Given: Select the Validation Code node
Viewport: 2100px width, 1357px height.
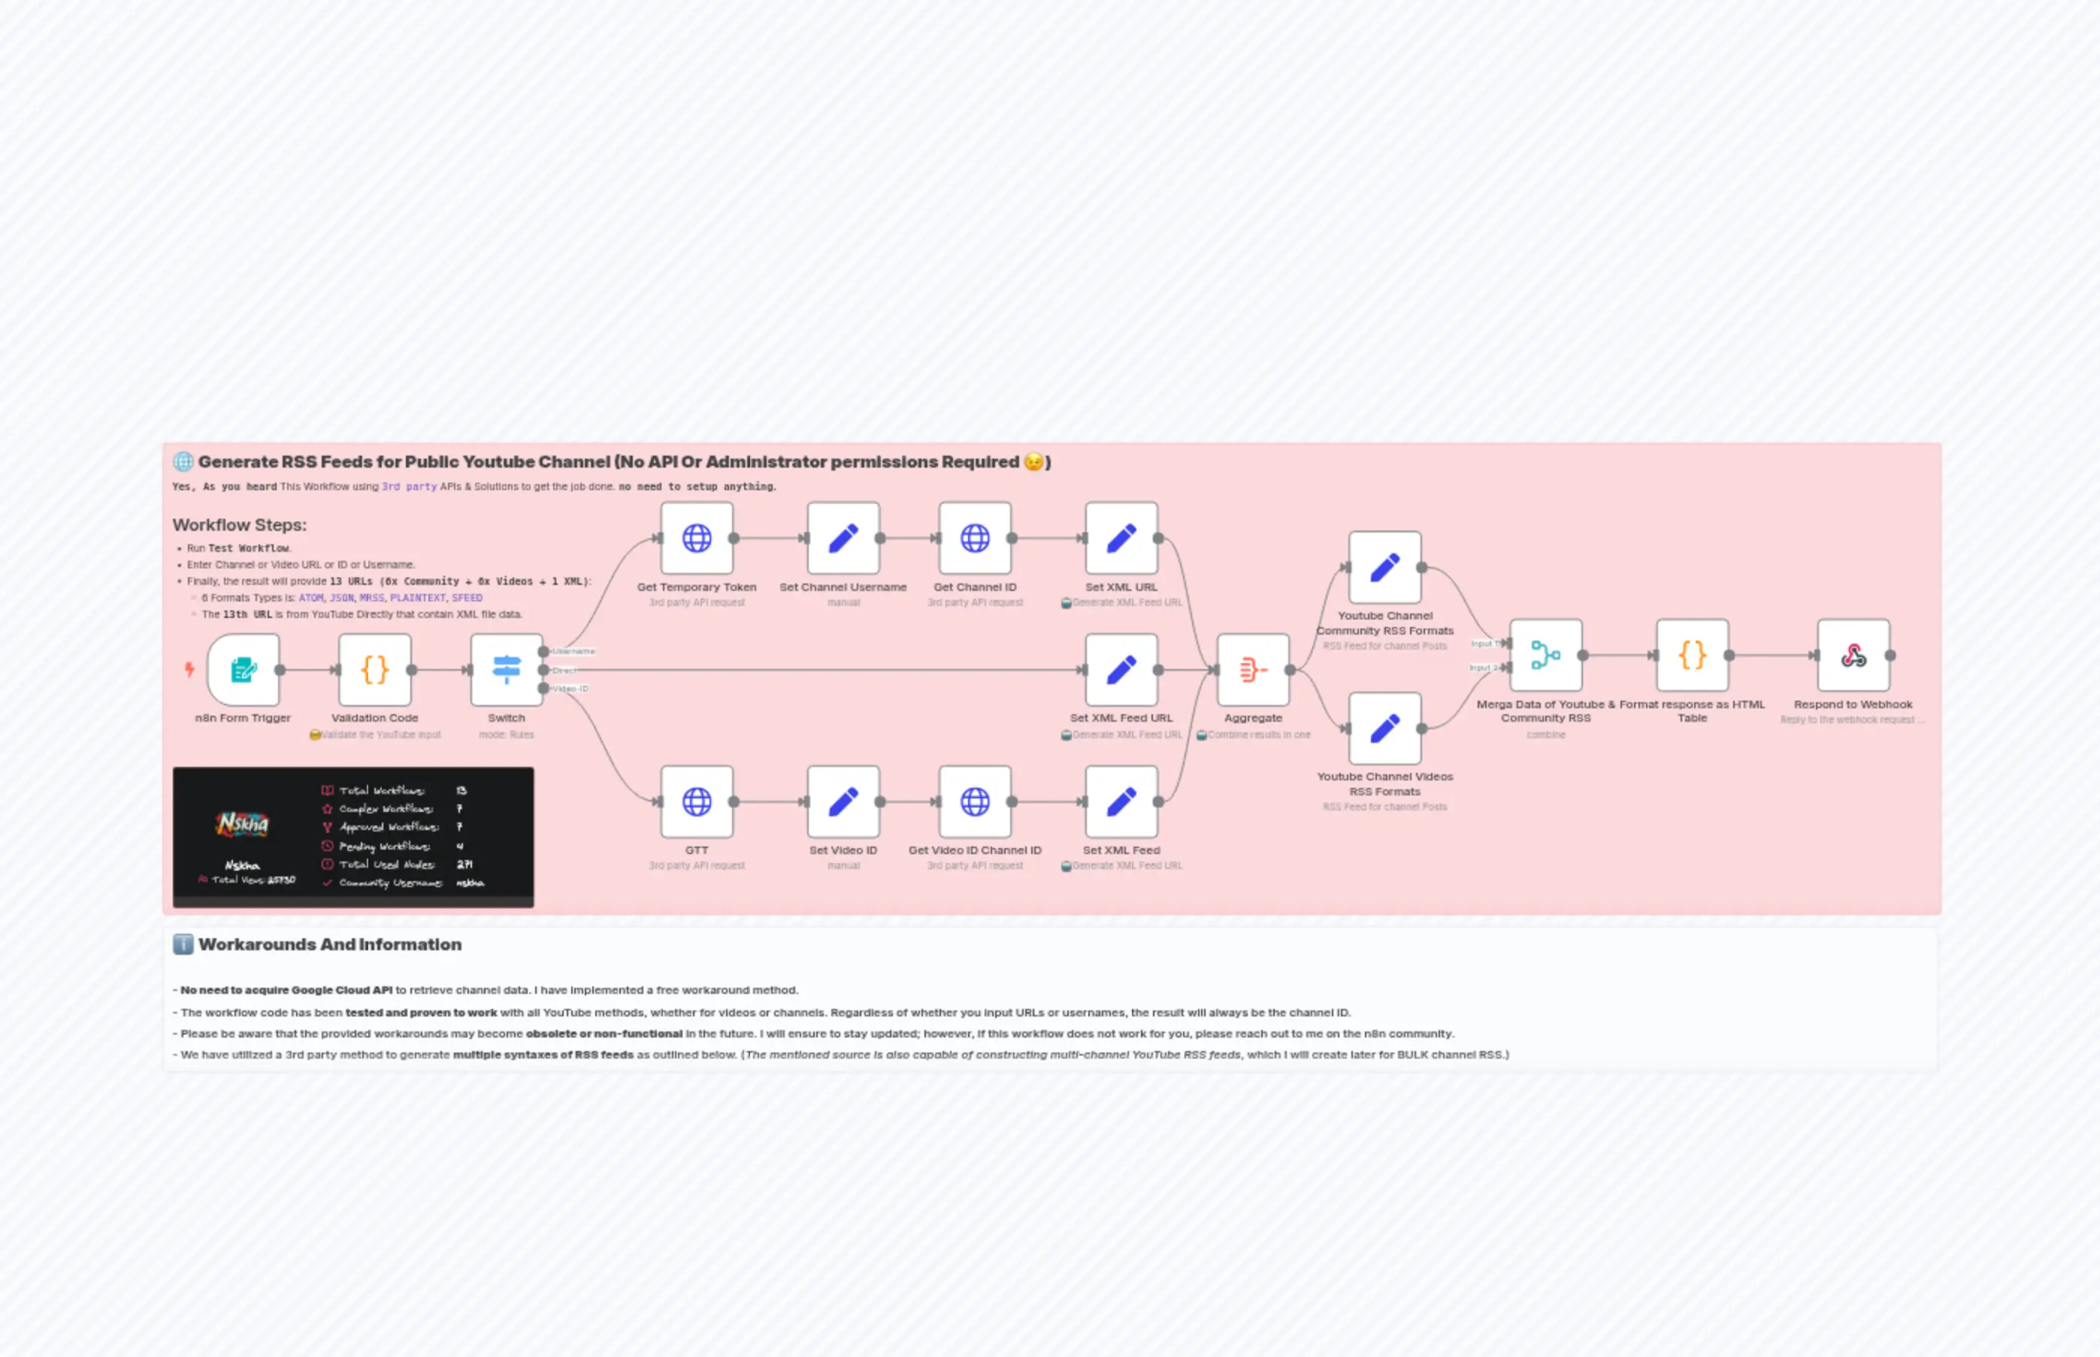Looking at the screenshot, I should (374, 670).
